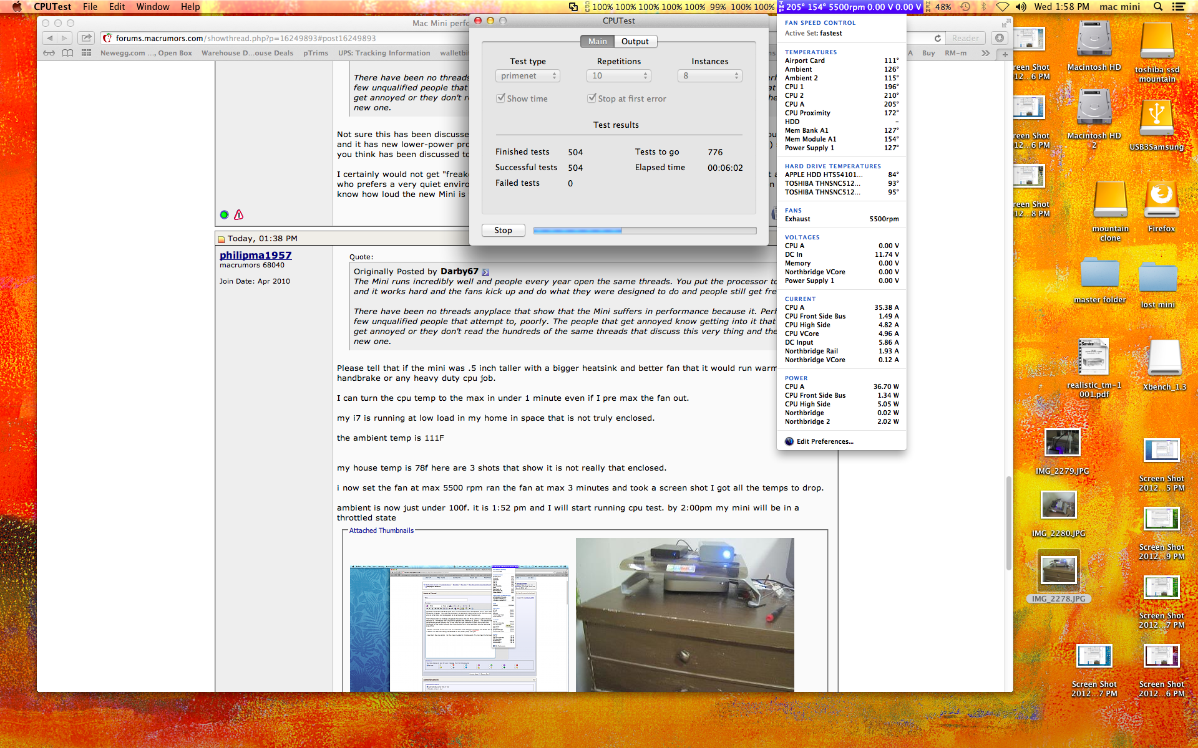Open the Window menu
Viewport: 1198px width, 748px height.
tap(152, 7)
